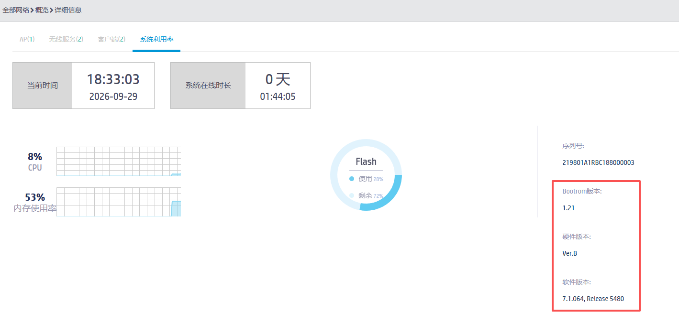Screen dimensions: 679x324
Task: Select the 系统利用率 tab
Action: pyautogui.click(x=156, y=39)
